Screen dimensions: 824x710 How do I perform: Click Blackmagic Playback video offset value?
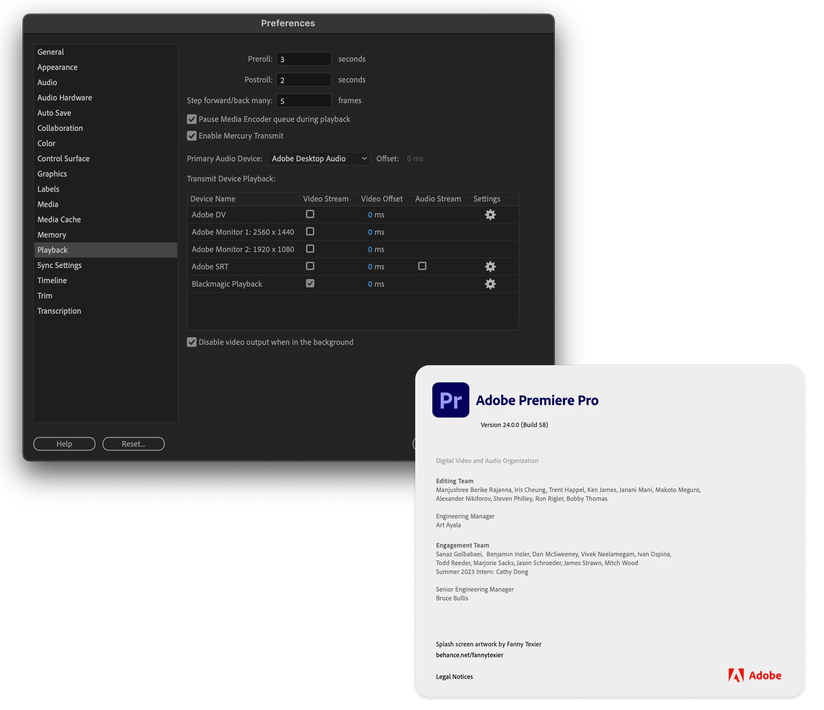click(376, 284)
